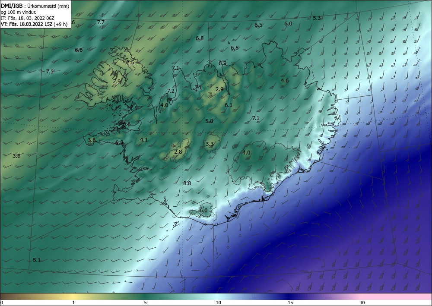
Task: Click the 7.7 value label on the map
Action: [101, 22]
